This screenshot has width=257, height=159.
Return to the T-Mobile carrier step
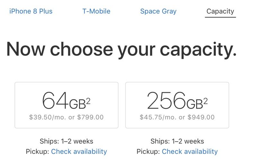coord(96,11)
